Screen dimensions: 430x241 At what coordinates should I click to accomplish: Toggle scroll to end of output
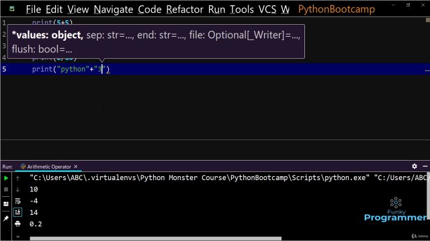[x=18, y=212]
